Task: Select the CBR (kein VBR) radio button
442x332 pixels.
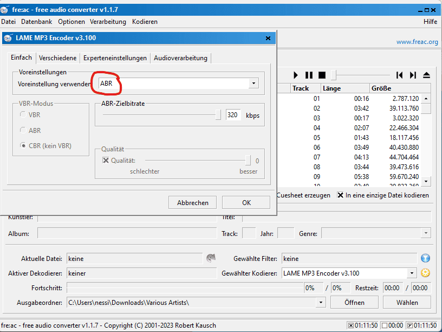Action: (x=23, y=145)
